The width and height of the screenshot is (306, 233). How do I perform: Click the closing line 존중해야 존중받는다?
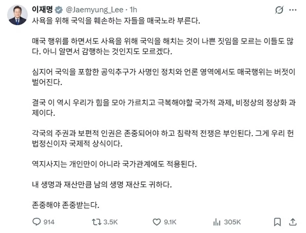[x=65, y=205]
